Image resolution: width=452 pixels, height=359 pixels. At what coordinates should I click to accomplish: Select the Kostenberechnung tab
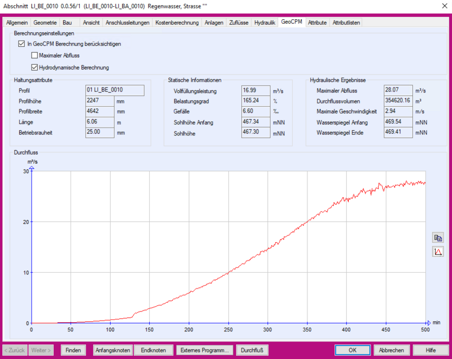click(177, 23)
